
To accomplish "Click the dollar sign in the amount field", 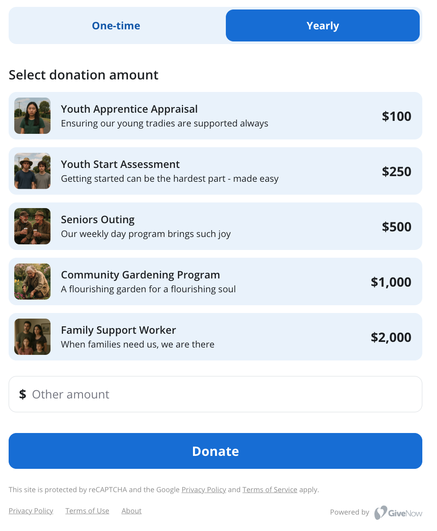I will tap(22, 394).
